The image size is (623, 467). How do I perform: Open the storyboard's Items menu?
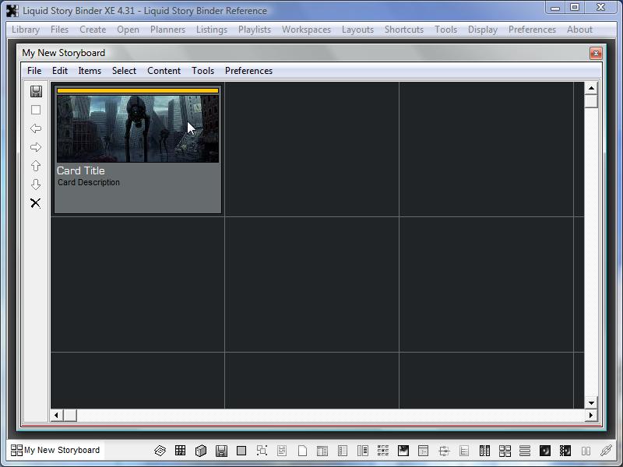coord(90,71)
